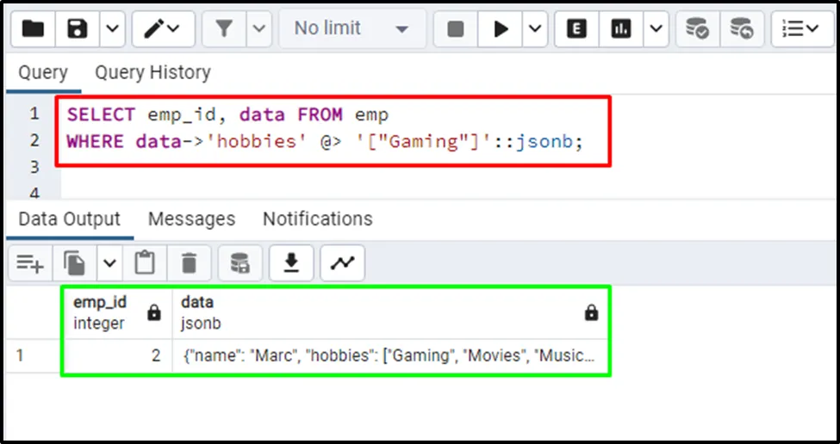Image resolution: width=840 pixels, height=444 pixels.
Task: Open the Messages tab
Action: point(191,219)
